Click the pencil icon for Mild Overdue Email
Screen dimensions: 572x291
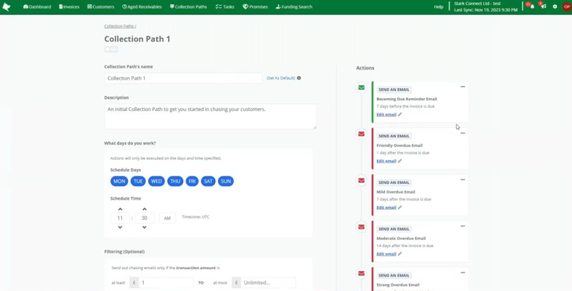pos(400,207)
